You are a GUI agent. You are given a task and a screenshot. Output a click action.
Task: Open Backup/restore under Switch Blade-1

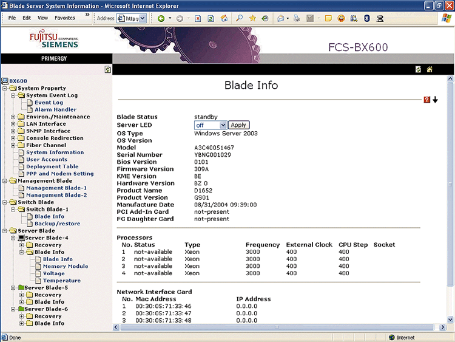(58, 224)
